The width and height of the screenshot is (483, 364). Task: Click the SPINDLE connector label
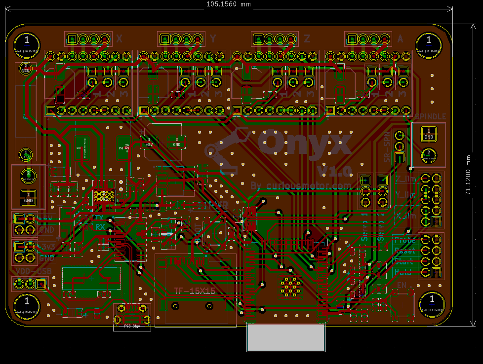tap(430, 117)
